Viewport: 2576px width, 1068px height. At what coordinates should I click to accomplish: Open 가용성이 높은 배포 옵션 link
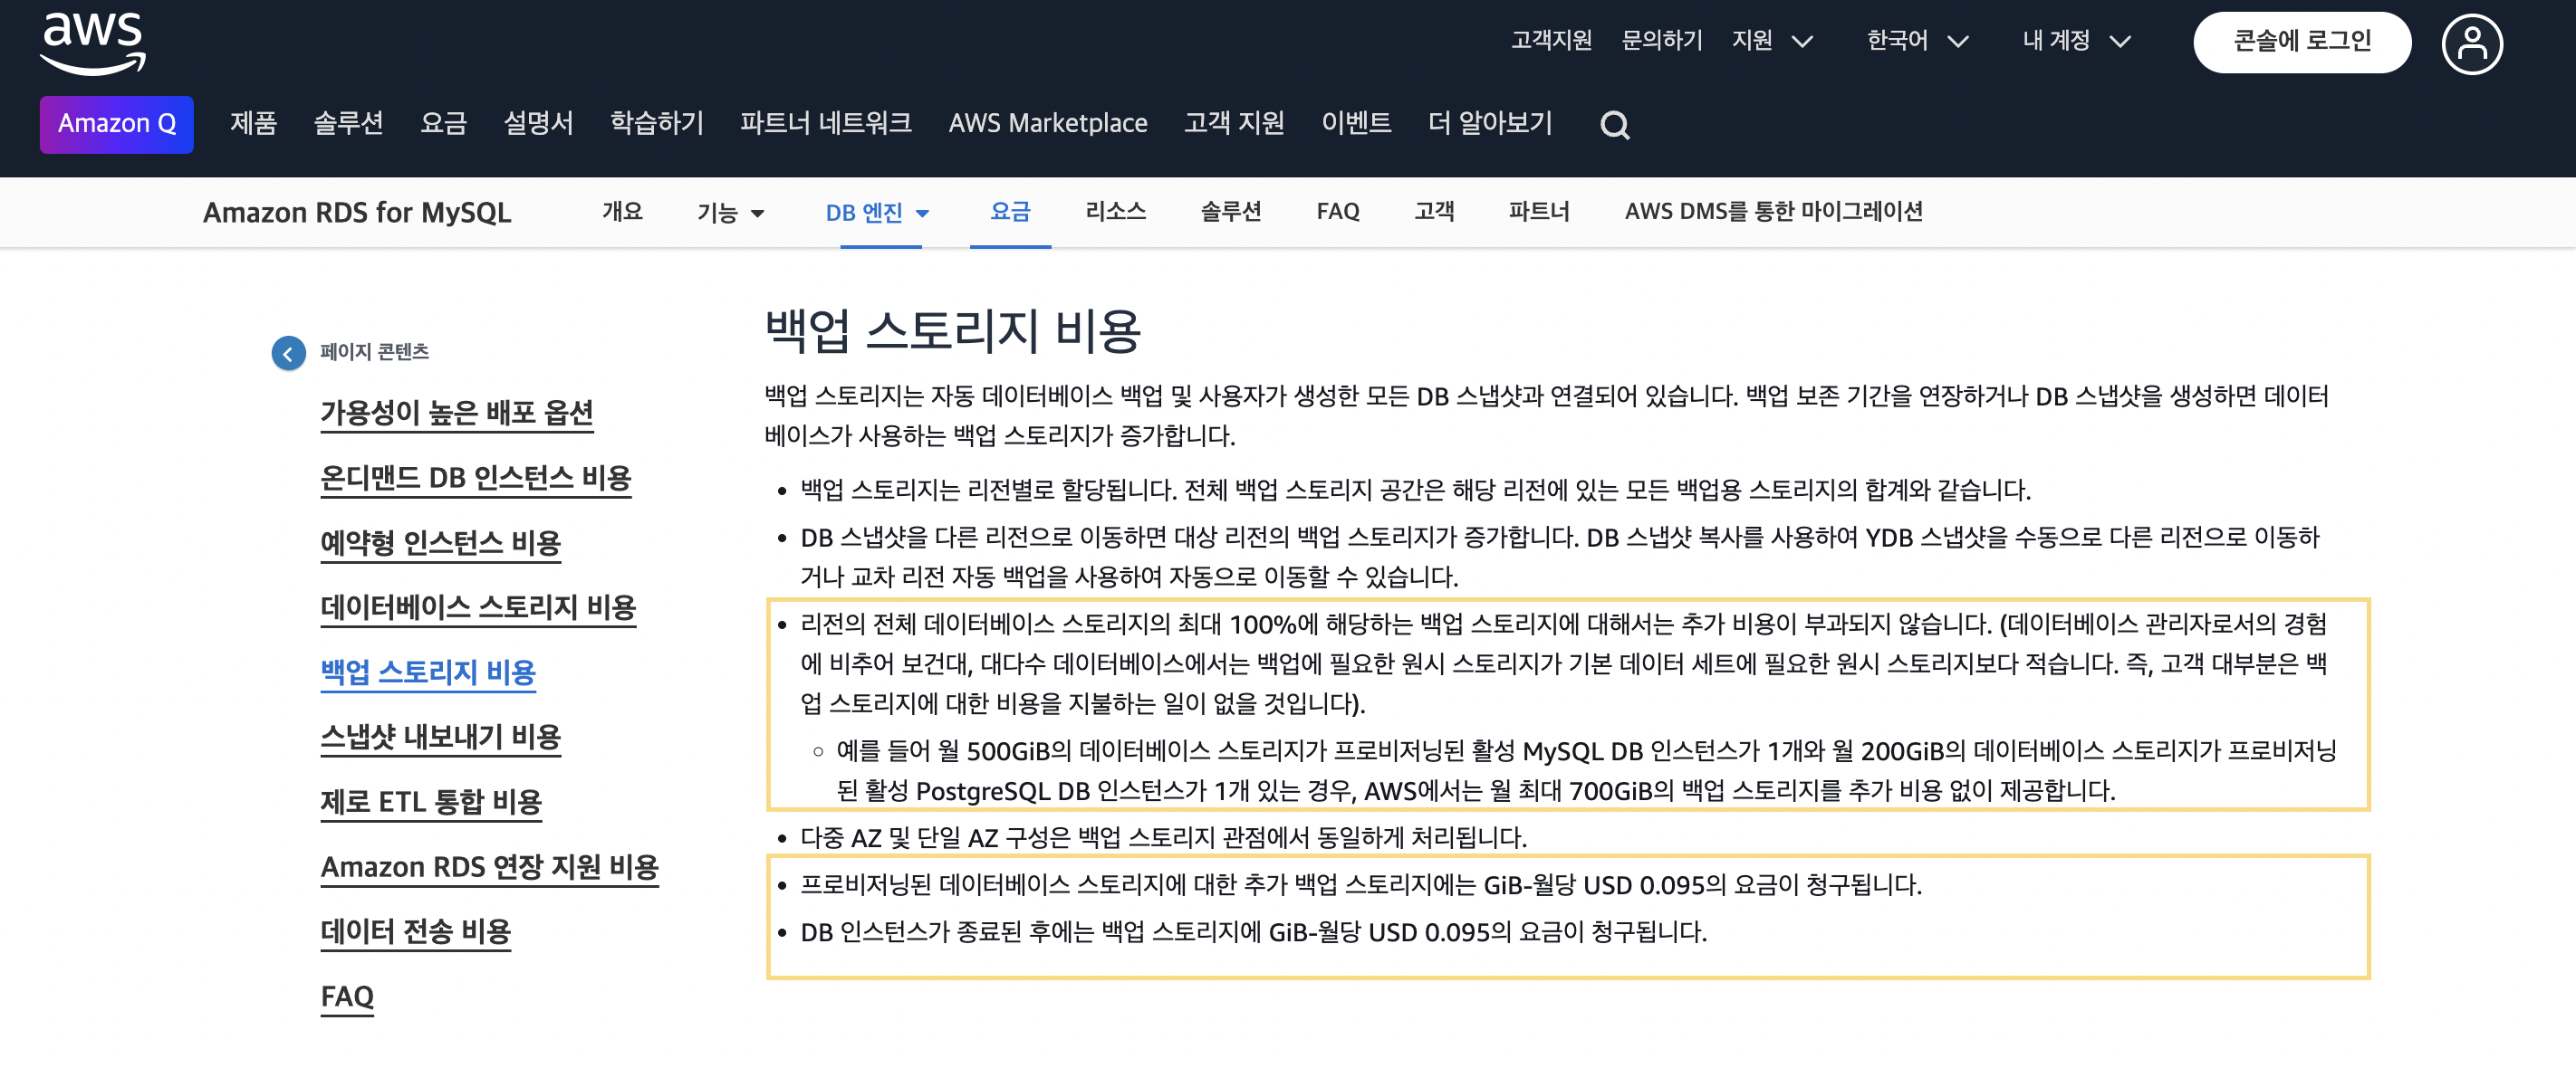(457, 413)
